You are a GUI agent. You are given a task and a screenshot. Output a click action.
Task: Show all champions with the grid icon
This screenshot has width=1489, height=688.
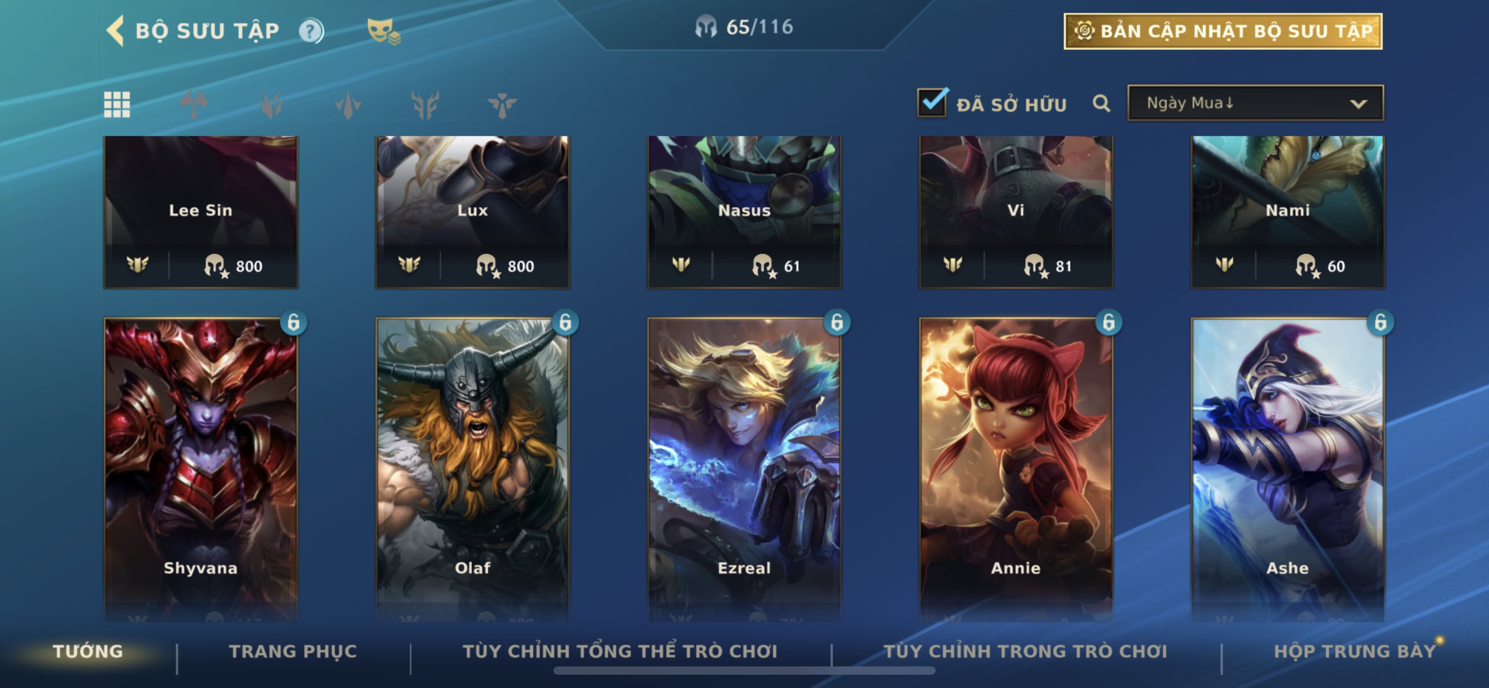(x=117, y=105)
